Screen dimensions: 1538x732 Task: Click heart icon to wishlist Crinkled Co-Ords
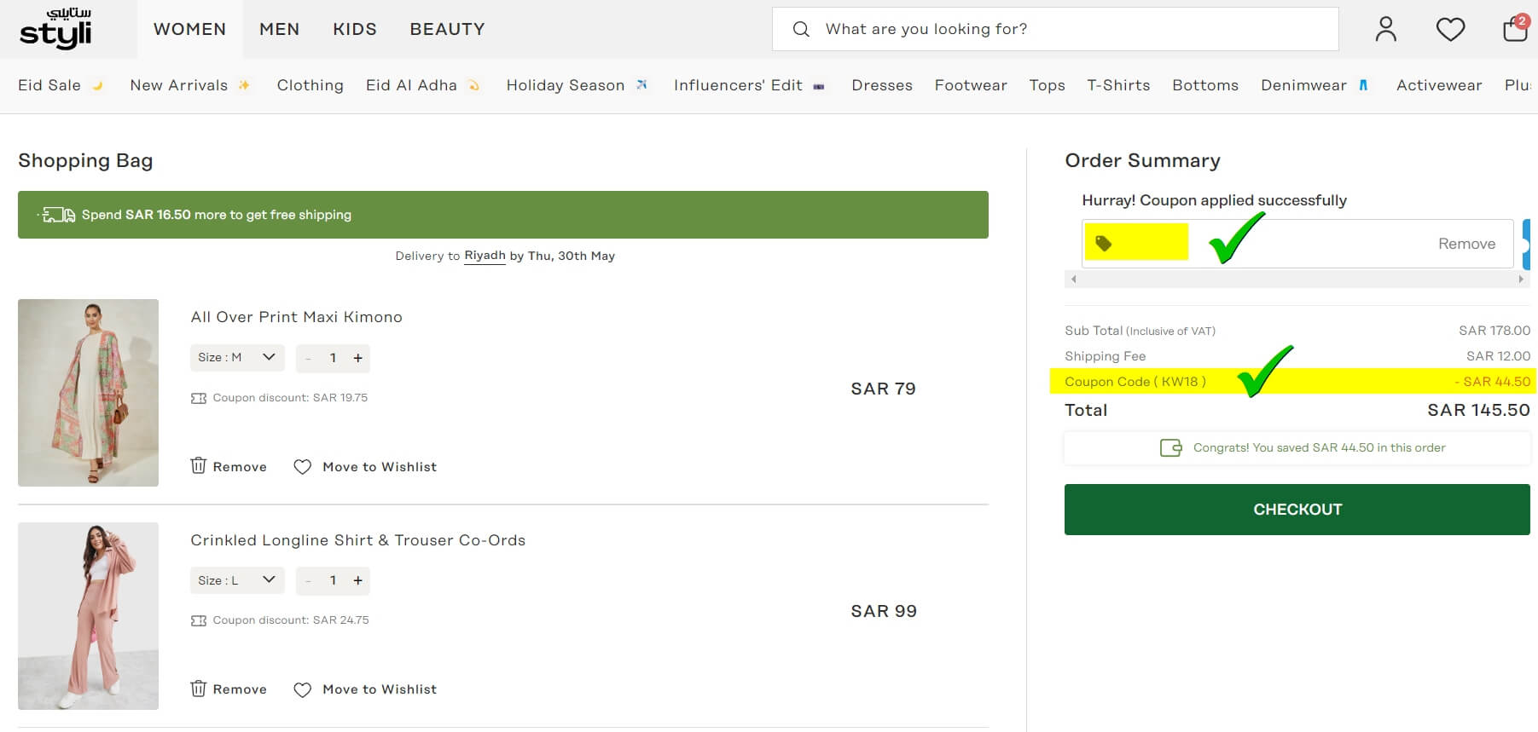(302, 689)
